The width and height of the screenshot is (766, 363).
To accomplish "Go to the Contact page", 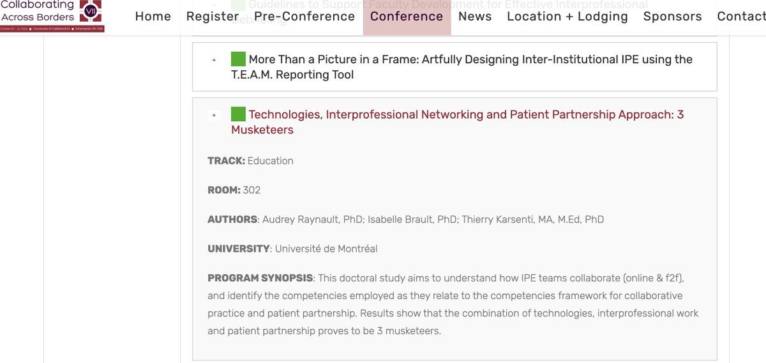I will coord(741,17).
